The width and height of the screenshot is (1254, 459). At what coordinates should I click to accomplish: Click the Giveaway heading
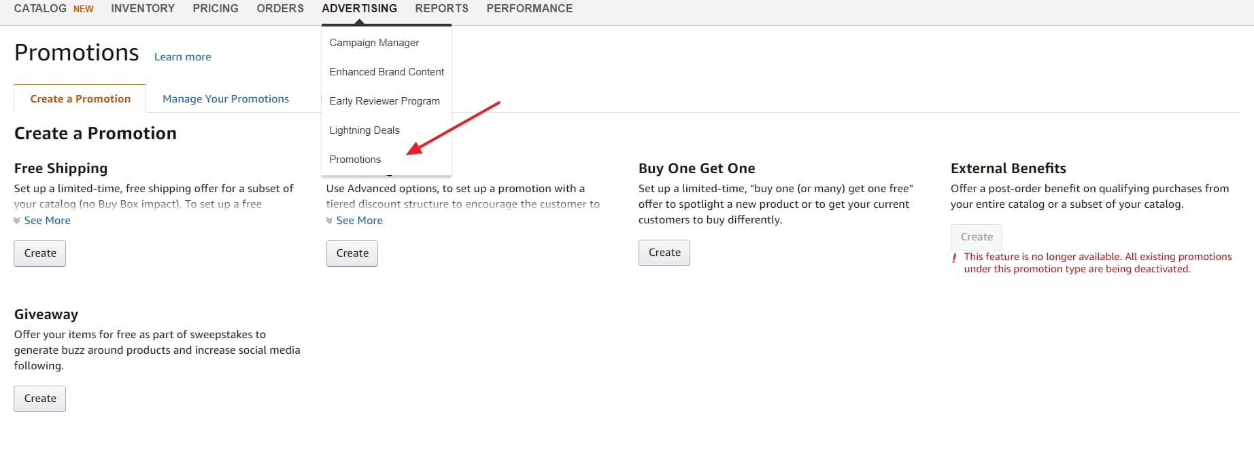[x=46, y=314]
